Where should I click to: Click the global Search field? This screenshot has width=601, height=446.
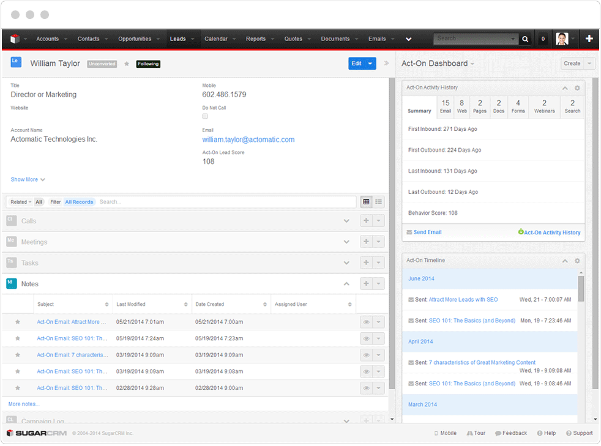coord(476,39)
